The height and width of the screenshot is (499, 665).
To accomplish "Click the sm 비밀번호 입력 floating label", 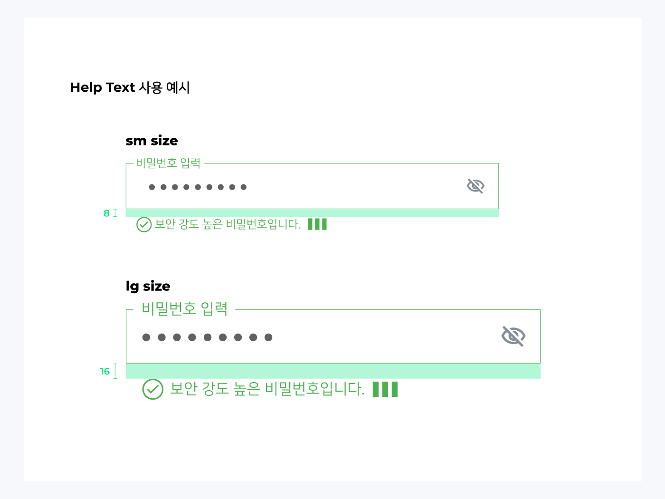I will point(168,163).
